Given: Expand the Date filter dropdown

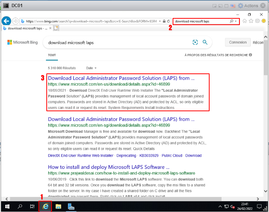Looking at the screenshot, I should click(91, 68).
